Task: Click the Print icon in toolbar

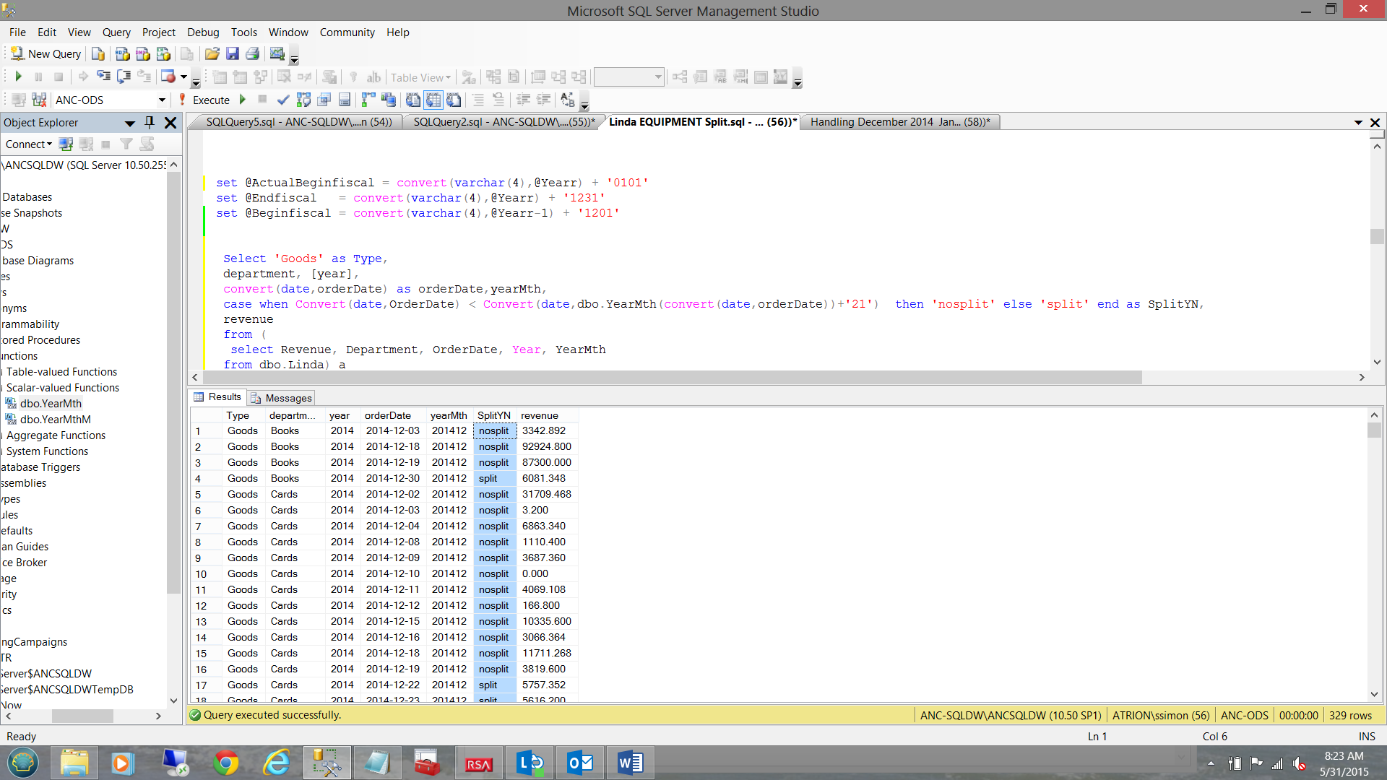Action: tap(252, 54)
